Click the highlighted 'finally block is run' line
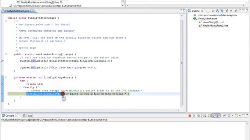Screen dimensions: 250x140 (x=78, y=94)
